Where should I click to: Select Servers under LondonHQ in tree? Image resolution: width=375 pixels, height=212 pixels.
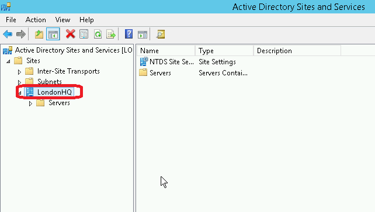[x=59, y=103]
